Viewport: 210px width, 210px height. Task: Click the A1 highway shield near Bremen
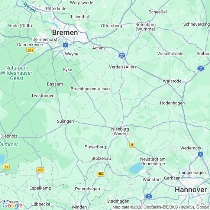[65, 45]
